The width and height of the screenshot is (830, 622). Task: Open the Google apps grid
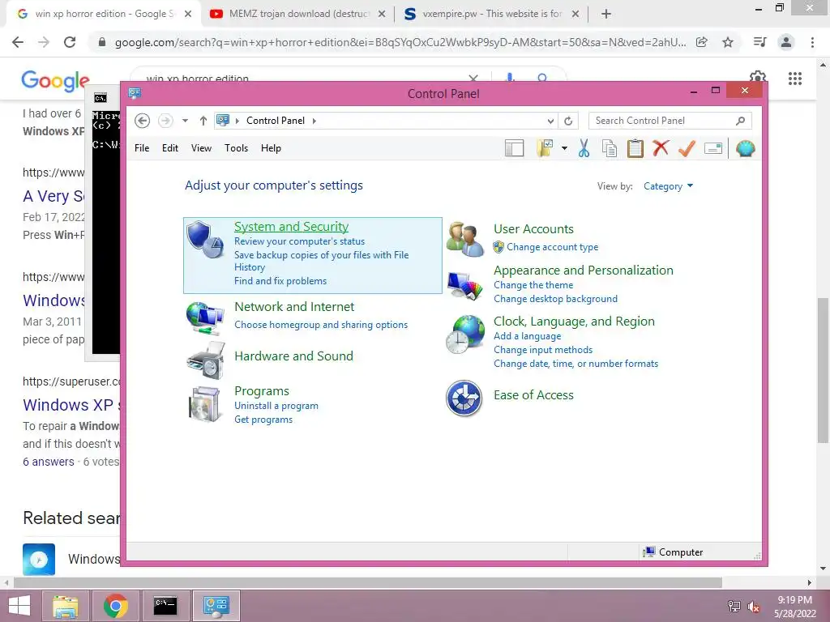point(795,79)
